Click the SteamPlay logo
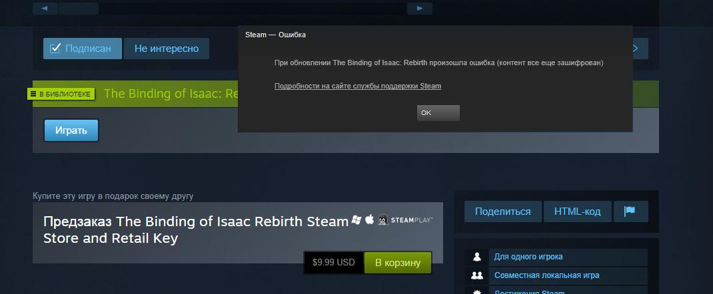 pos(412,220)
